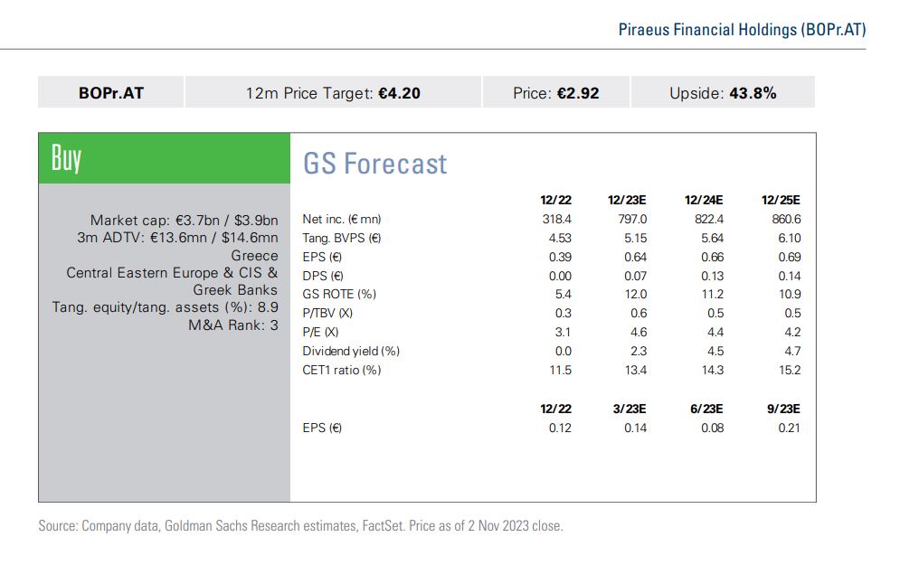Select the 12/25E column header
This screenshot has height=565, width=919.
[x=782, y=200]
